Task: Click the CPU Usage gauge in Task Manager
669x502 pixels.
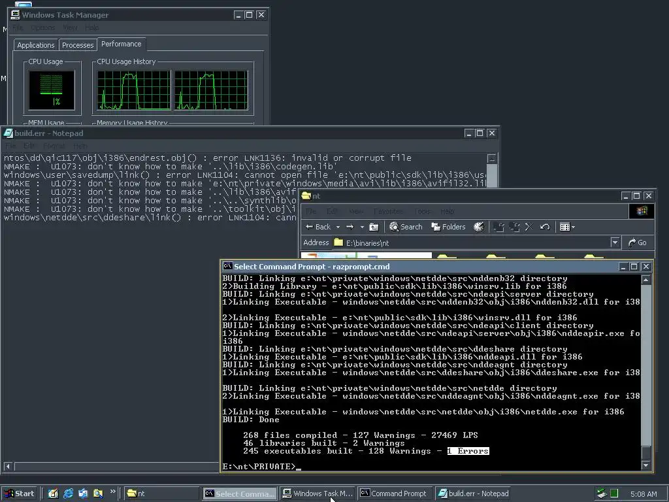Action: tap(52, 90)
